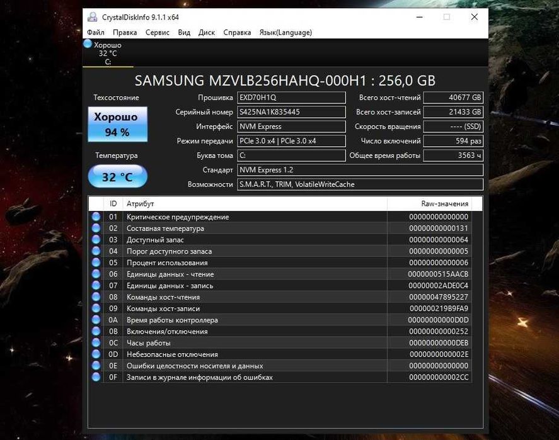Image resolution: width=559 pixels, height=440 pixels.
Task: Click status icon for Составная температура row
Action: tap(96, 228)
